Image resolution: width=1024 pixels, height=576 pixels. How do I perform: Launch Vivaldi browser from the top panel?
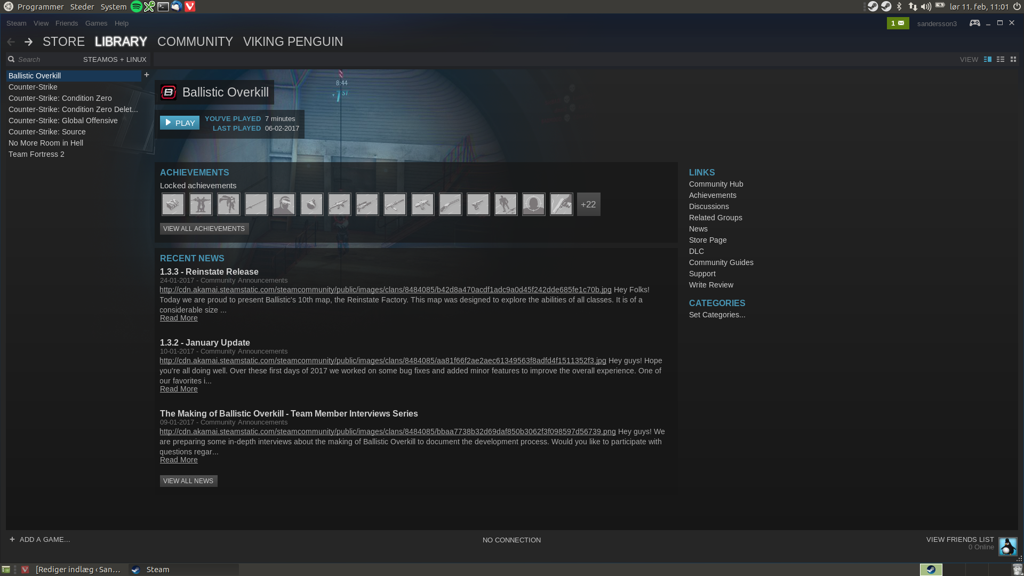click(190, 6)
